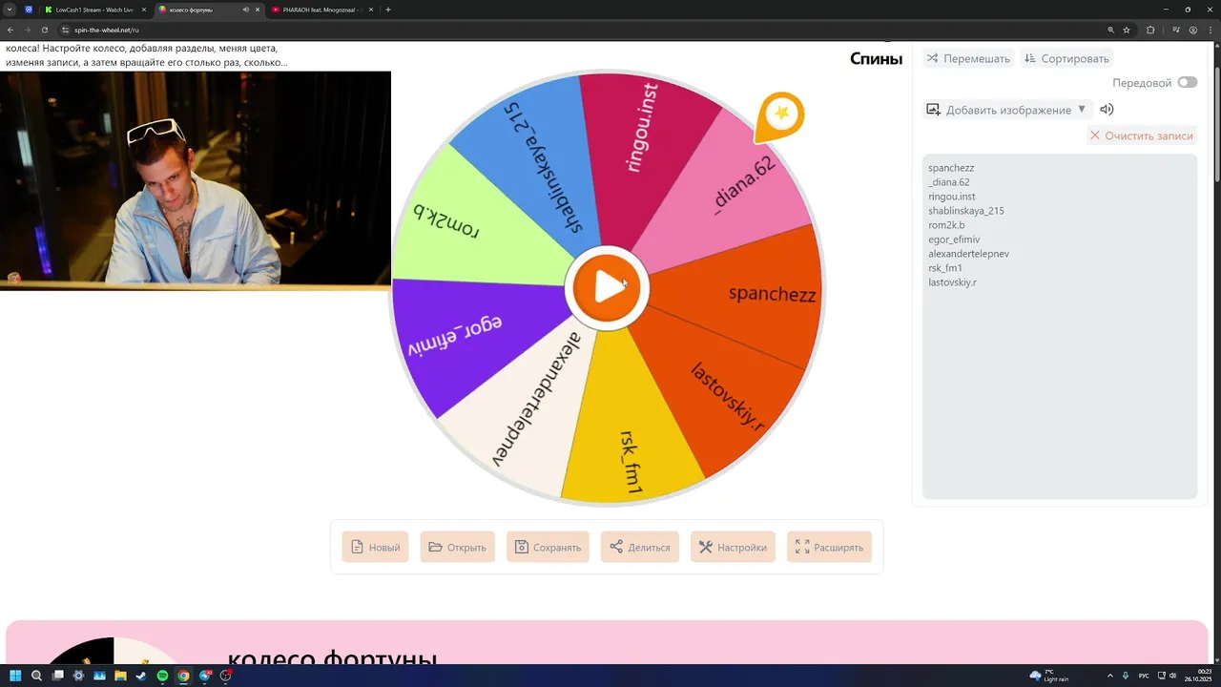Viewport: 1221px width, 687px height.
Task: Click the crimson ringou.inst wheel segment
Action: tap(644, 143)
